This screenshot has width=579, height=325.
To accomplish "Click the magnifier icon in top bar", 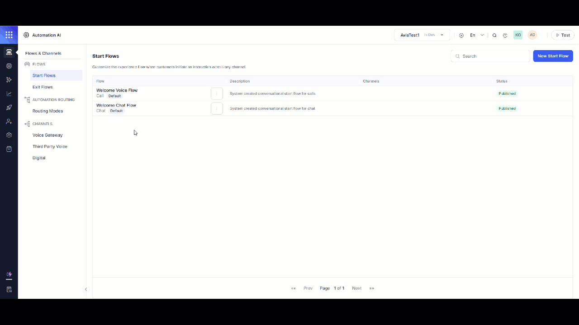I will tap(494, 35).
